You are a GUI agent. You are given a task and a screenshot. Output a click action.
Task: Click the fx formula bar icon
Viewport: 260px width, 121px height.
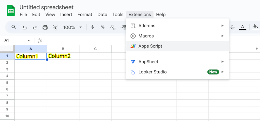tap(40, 41)
